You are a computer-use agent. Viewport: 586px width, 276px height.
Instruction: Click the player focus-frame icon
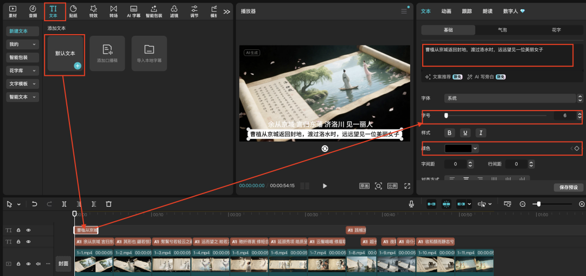point(379,186)
